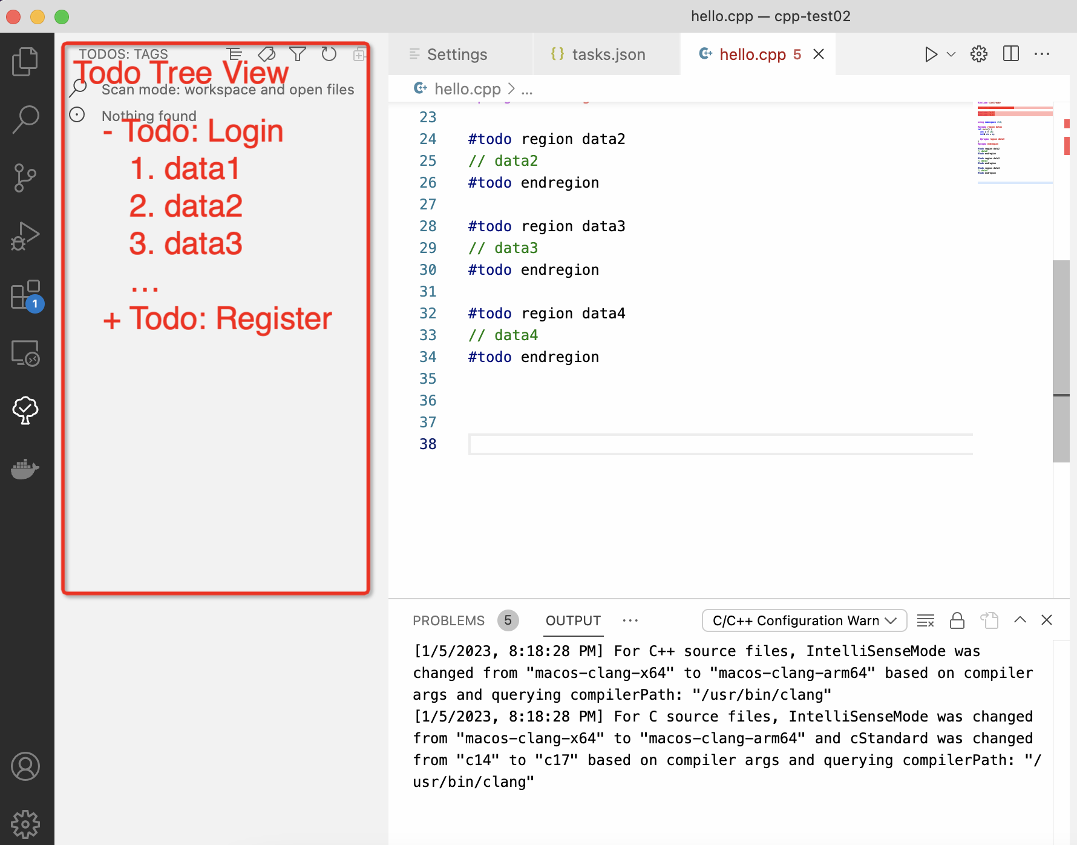Run the hello.cpp file

[931, 54]
